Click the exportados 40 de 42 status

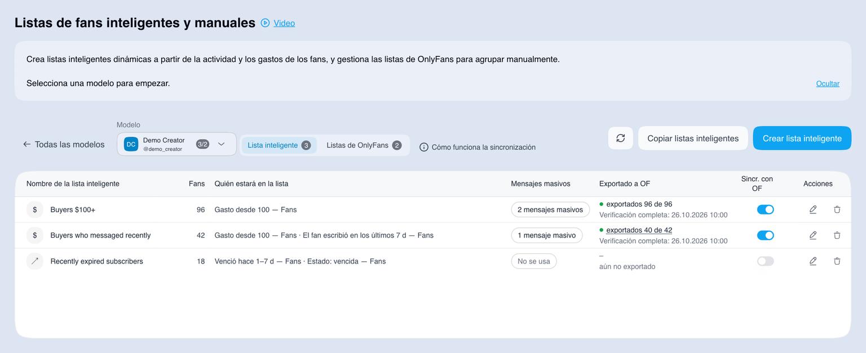639,230
